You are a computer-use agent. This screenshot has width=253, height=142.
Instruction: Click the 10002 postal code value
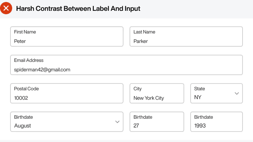21,98
